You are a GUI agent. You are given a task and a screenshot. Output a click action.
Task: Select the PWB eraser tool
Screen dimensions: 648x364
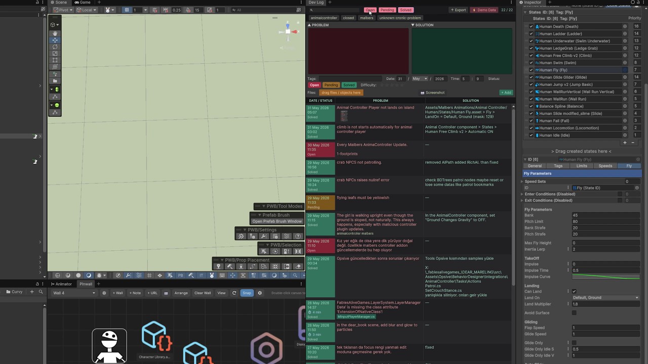(298, 266)
